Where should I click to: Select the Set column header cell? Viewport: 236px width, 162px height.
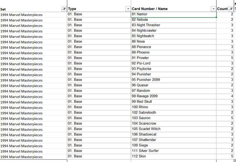click(x=33, y=6)
